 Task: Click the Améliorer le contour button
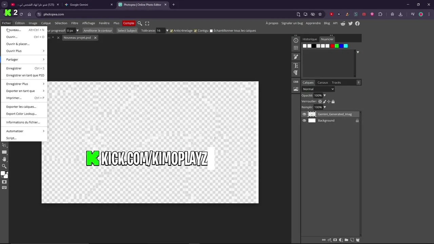(98, 30)
